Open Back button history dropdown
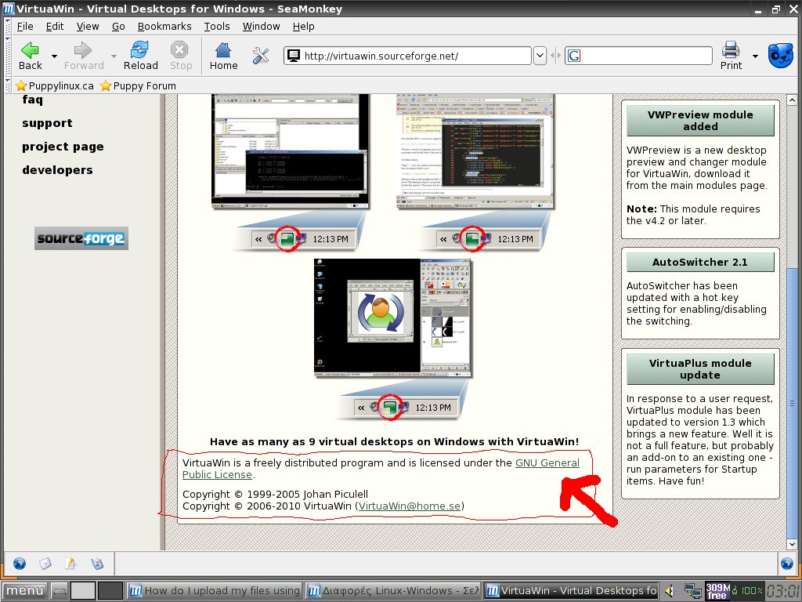This screenshot has width=802, height=602. pyautogui.click(x=54, y=56)
